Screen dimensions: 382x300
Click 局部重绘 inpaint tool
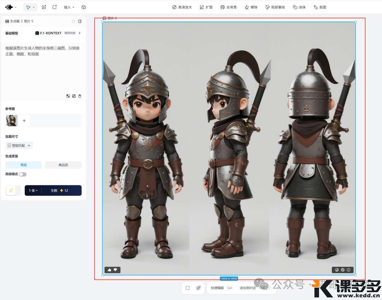click(x=275, y=7)
